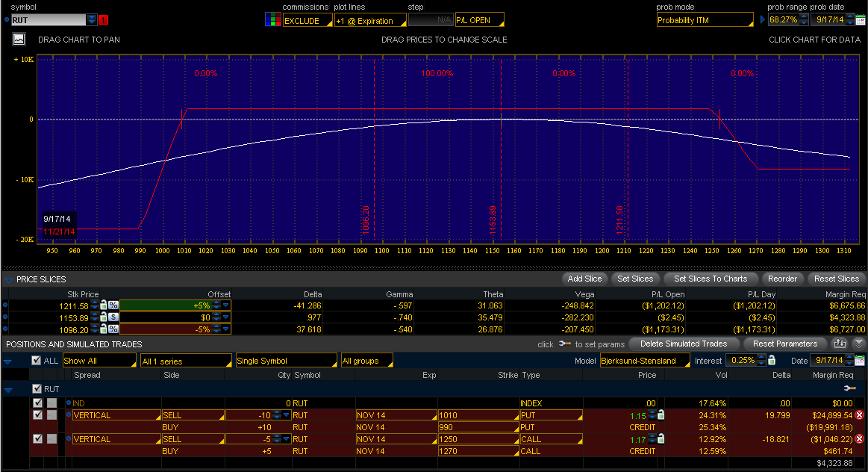Click the chart pan icon near top left
The image size is (868, 472).
point(18,39)
